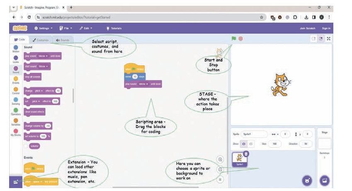Open the Edit dropdown menu

pos(86,28)
